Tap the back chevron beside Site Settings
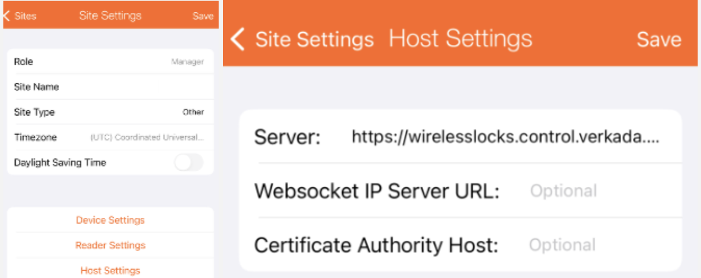 pyautogui.click(x=238, y=40)
